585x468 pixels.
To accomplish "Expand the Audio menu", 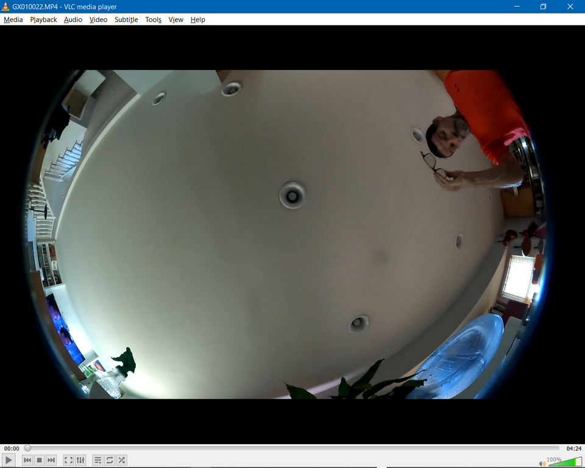I will click(73, 19).
